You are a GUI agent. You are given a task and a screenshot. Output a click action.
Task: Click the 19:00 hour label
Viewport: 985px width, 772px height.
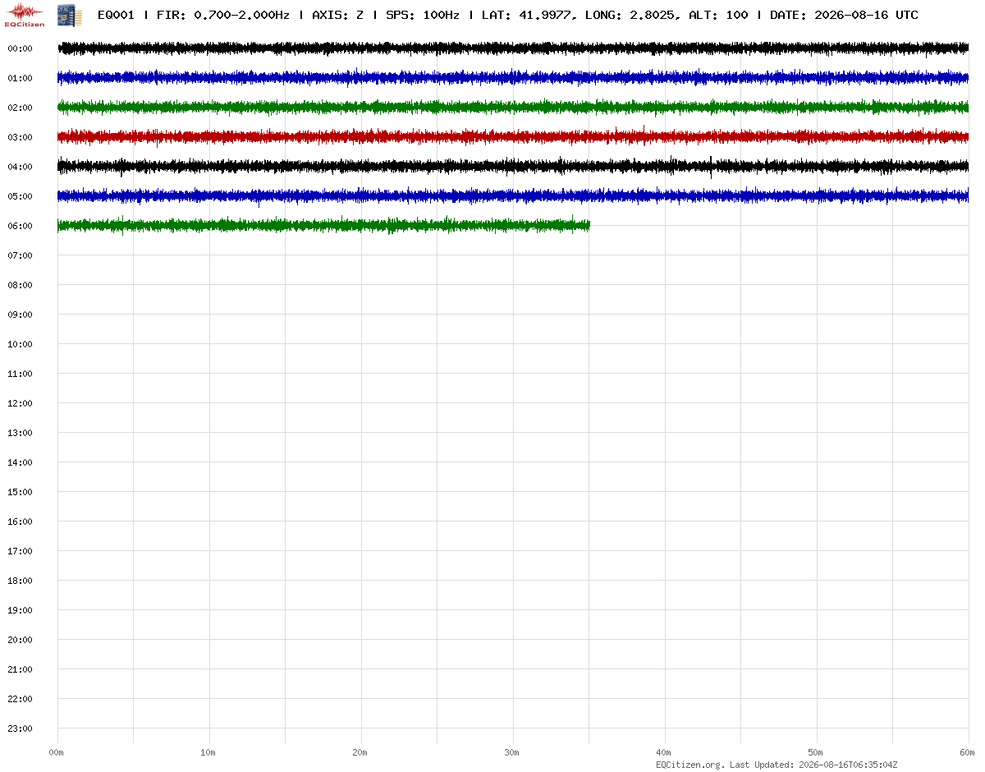20,610
